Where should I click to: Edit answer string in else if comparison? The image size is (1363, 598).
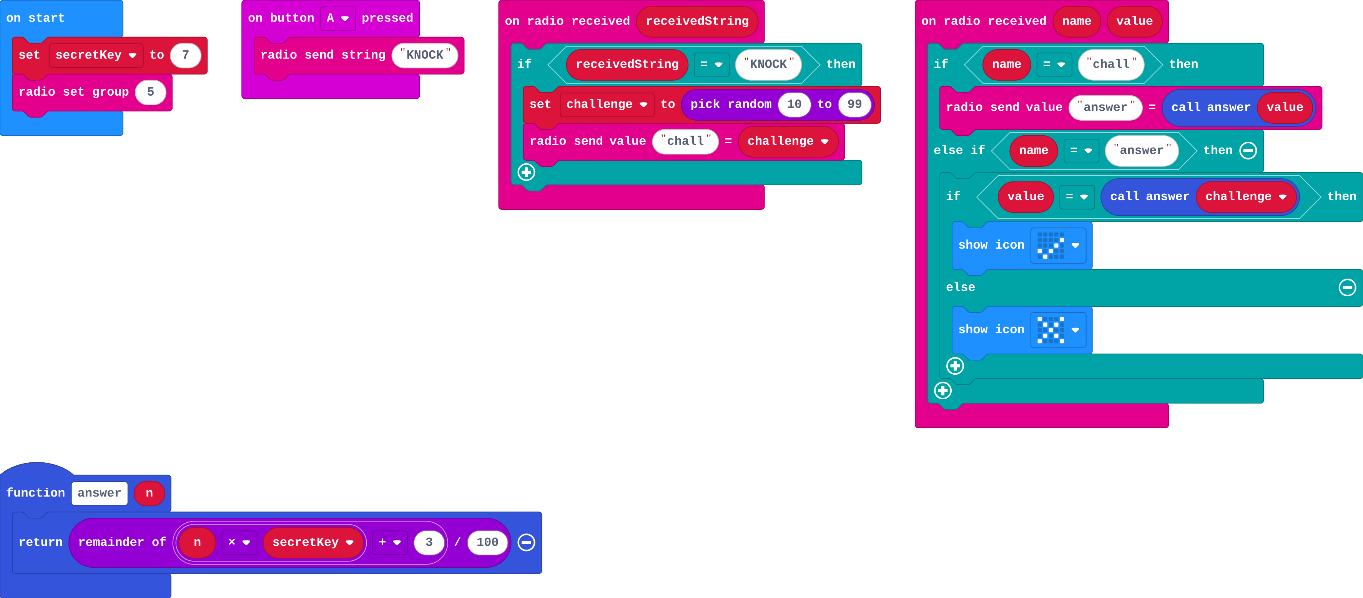pos(1142,150)
